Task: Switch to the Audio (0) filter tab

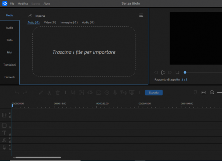Action: tap(88, 22)
